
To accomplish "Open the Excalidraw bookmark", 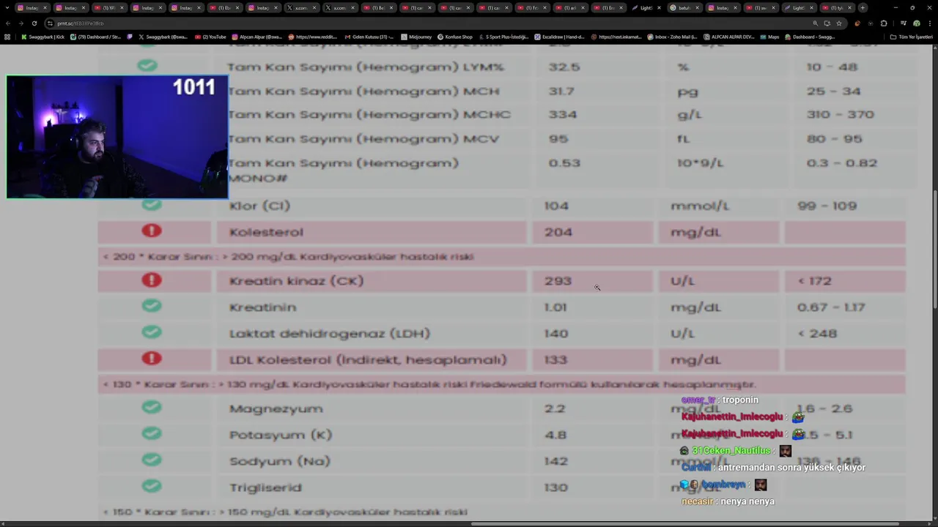I will click(x=558, y=37).
